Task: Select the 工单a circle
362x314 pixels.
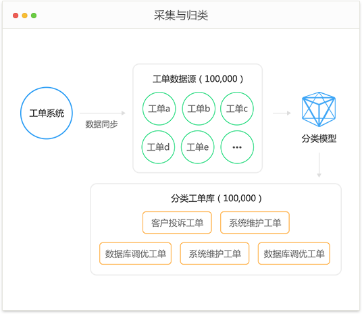Action: (159, 109)
